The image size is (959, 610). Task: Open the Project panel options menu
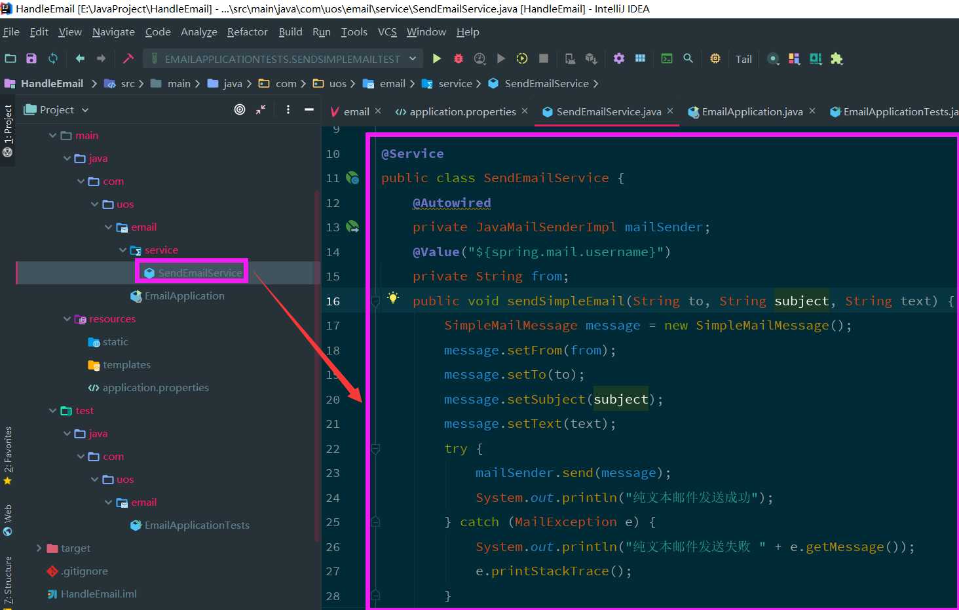click(x=288, y=109)
